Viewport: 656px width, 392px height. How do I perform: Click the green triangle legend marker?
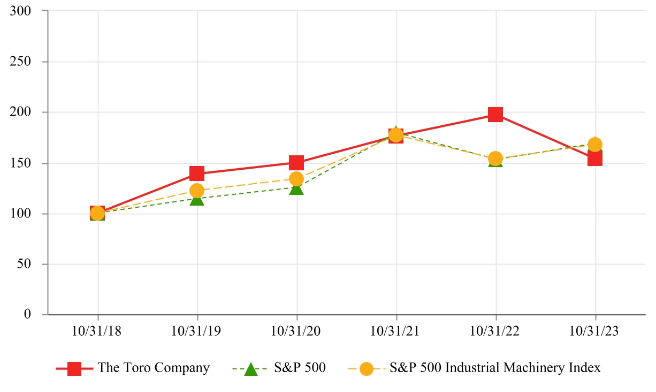tap(250, 369)
